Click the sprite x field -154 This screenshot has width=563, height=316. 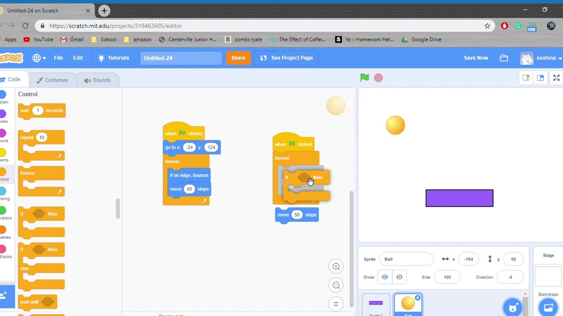[468, 259]
